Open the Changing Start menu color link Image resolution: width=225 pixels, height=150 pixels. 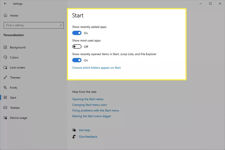click(90, 105)
